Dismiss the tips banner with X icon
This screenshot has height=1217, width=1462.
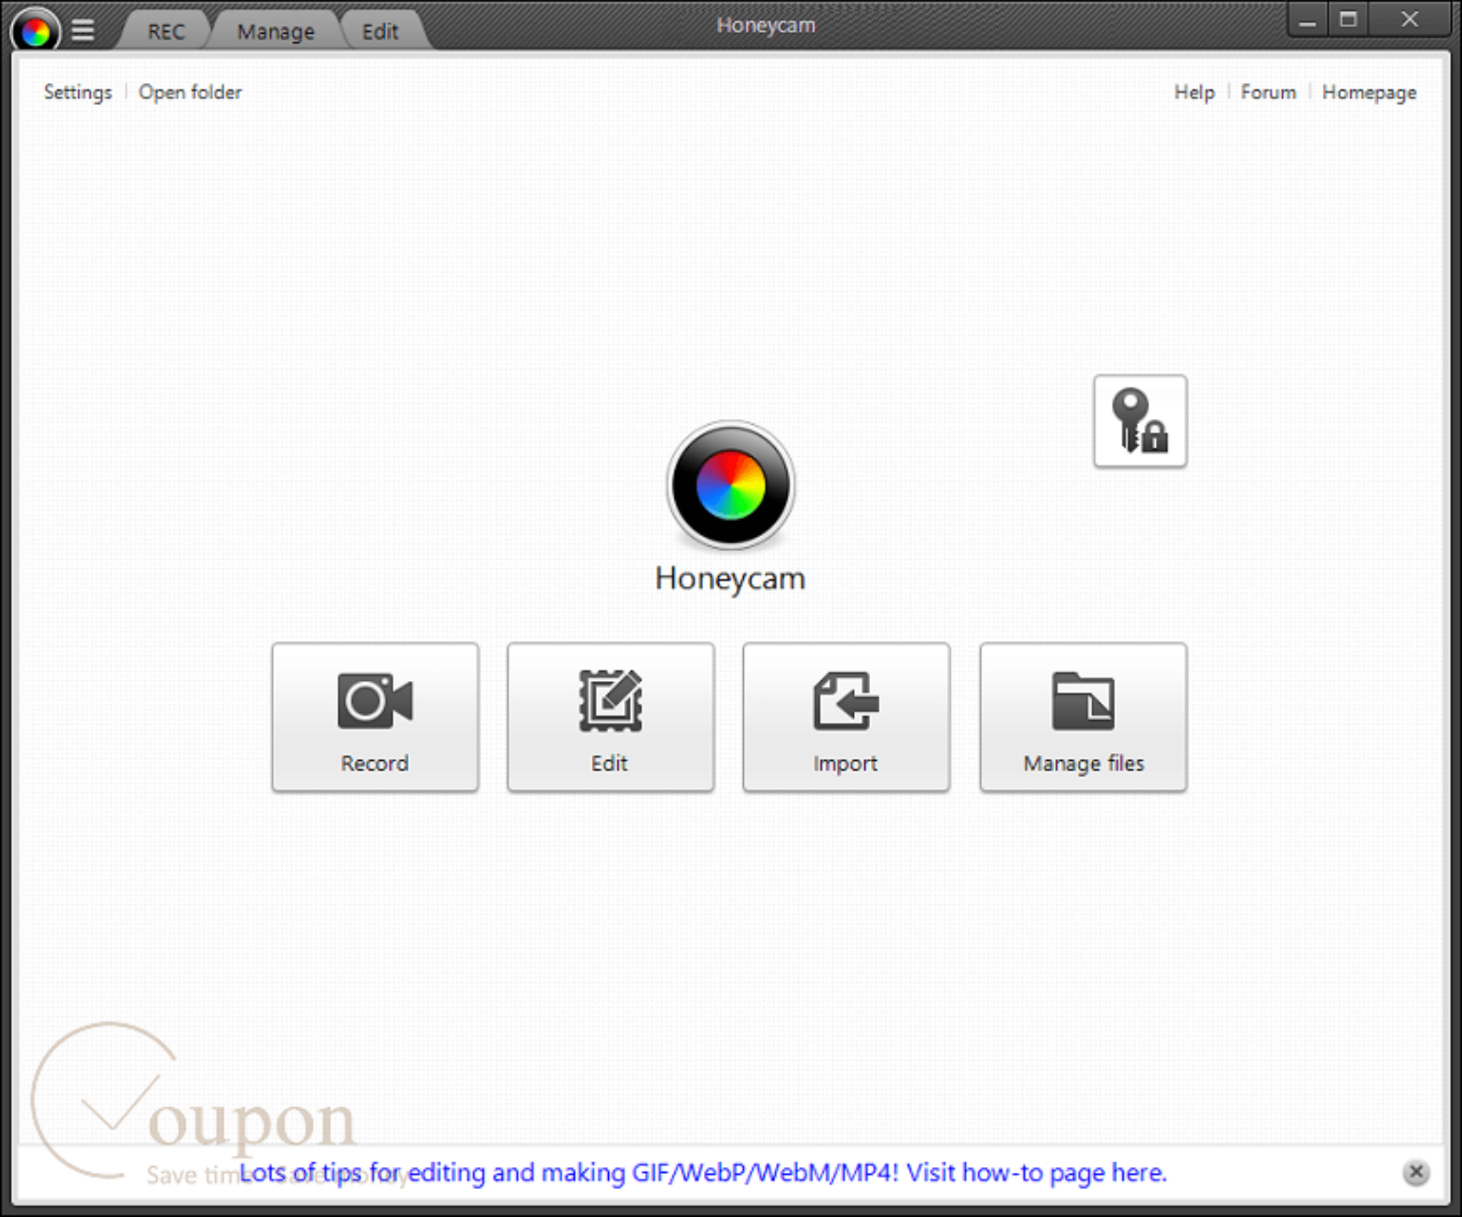[x=1416, y=1172]
